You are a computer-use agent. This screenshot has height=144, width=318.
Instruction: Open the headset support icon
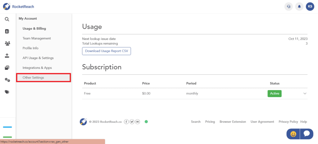pyautogui.click(x=288, y=6)
